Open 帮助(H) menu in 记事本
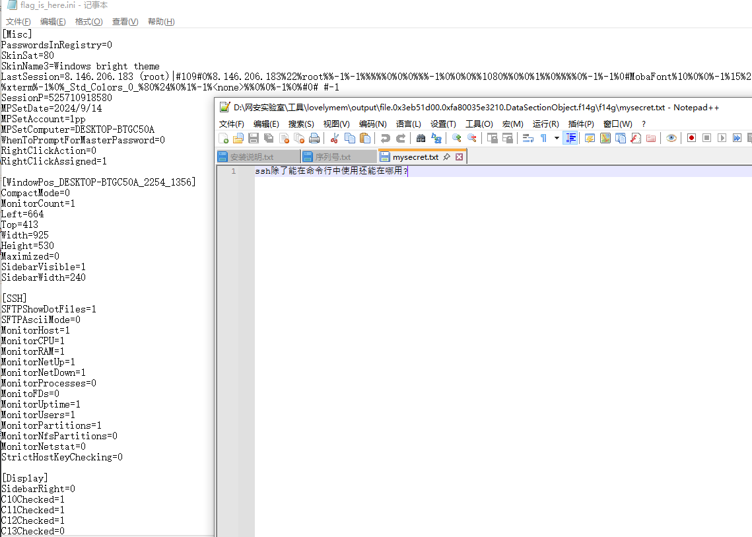752x537 pixels. (161, 22)
